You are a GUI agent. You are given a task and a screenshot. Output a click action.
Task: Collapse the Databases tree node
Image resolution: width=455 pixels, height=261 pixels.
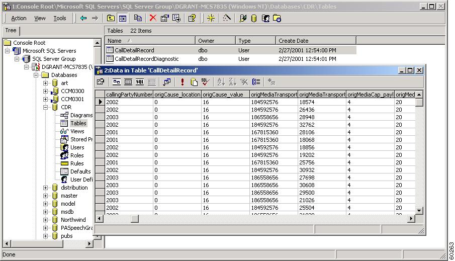pos(36,75)
